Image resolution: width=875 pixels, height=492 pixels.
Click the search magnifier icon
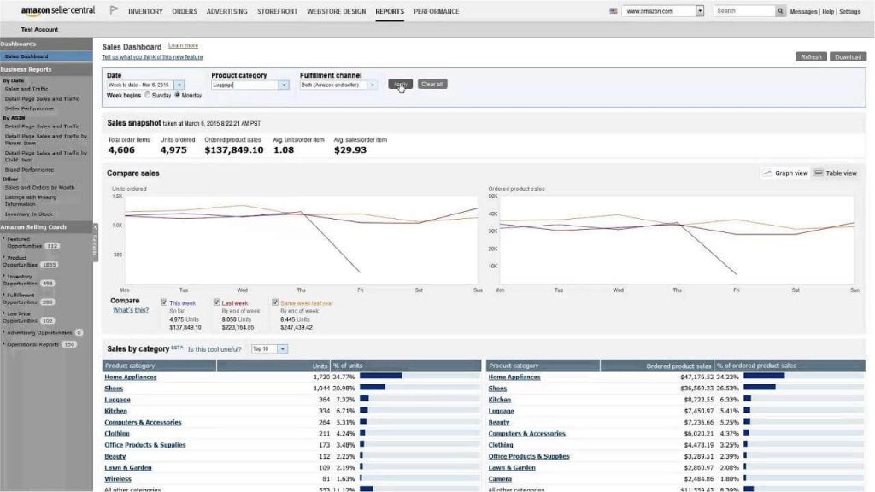tap(780, 10)
